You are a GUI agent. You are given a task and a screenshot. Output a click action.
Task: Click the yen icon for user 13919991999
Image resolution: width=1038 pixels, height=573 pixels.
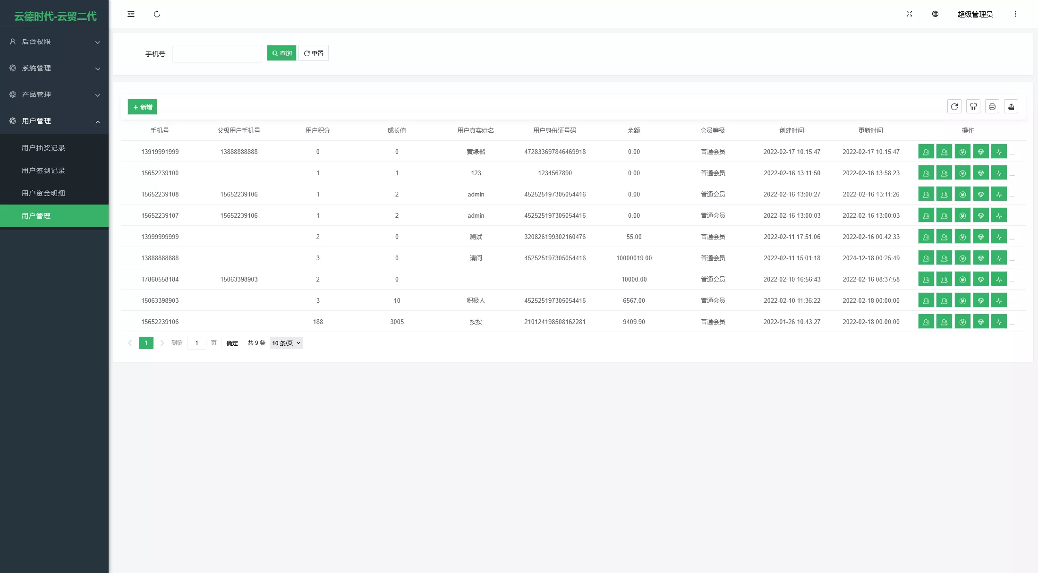(x=962, y=152)
